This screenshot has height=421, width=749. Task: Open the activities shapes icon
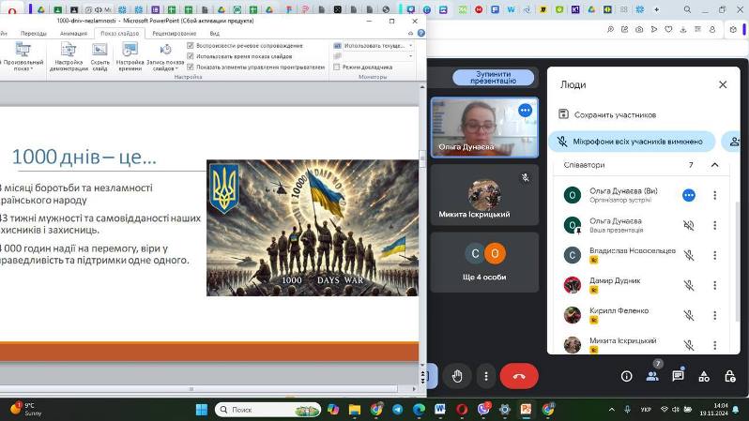pos(704,376)
